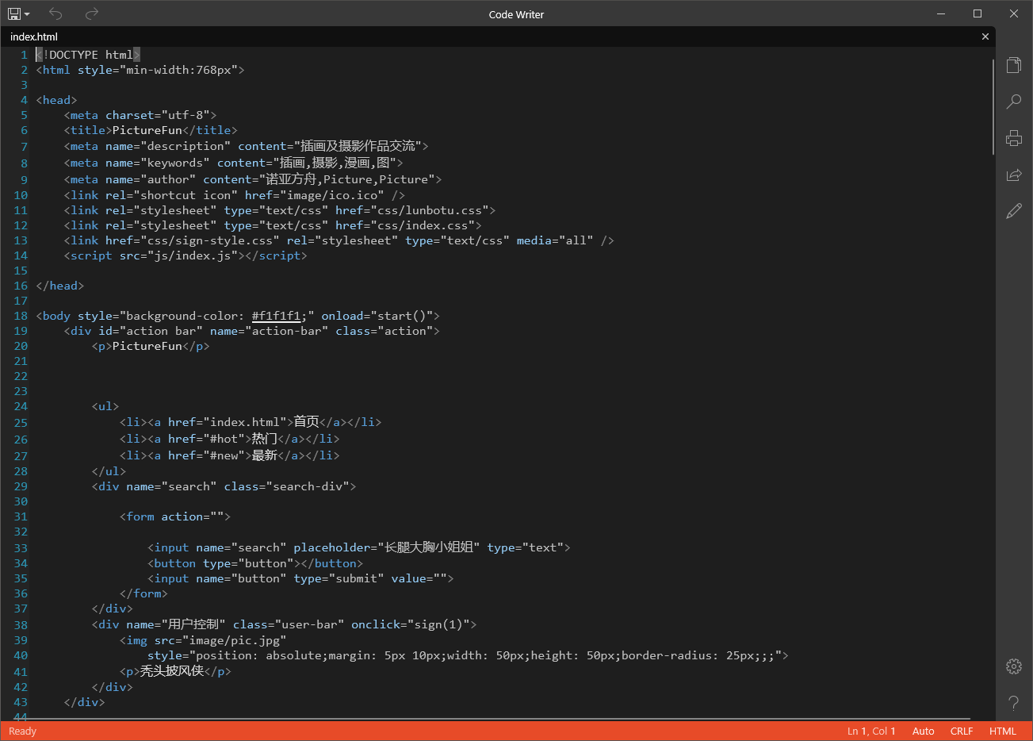Click the Code Writer window title
The height and width of the screenshot is (741, 1033).
pyautogui.click(x=516, y=14)
